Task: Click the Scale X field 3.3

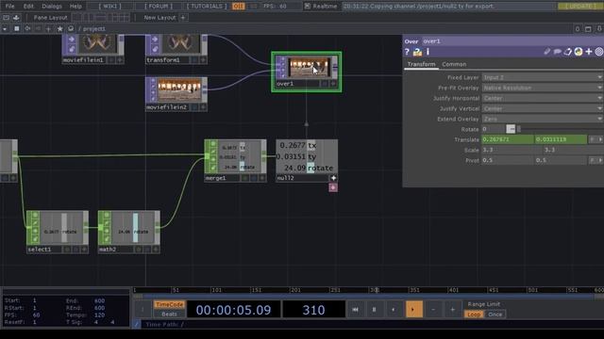Action: point(512,150)
